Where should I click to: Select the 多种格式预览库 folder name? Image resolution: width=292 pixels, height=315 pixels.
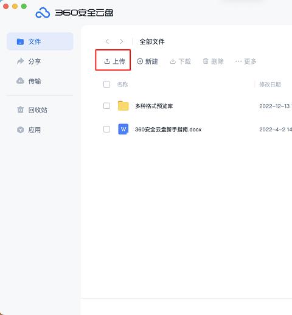point(154,106)
